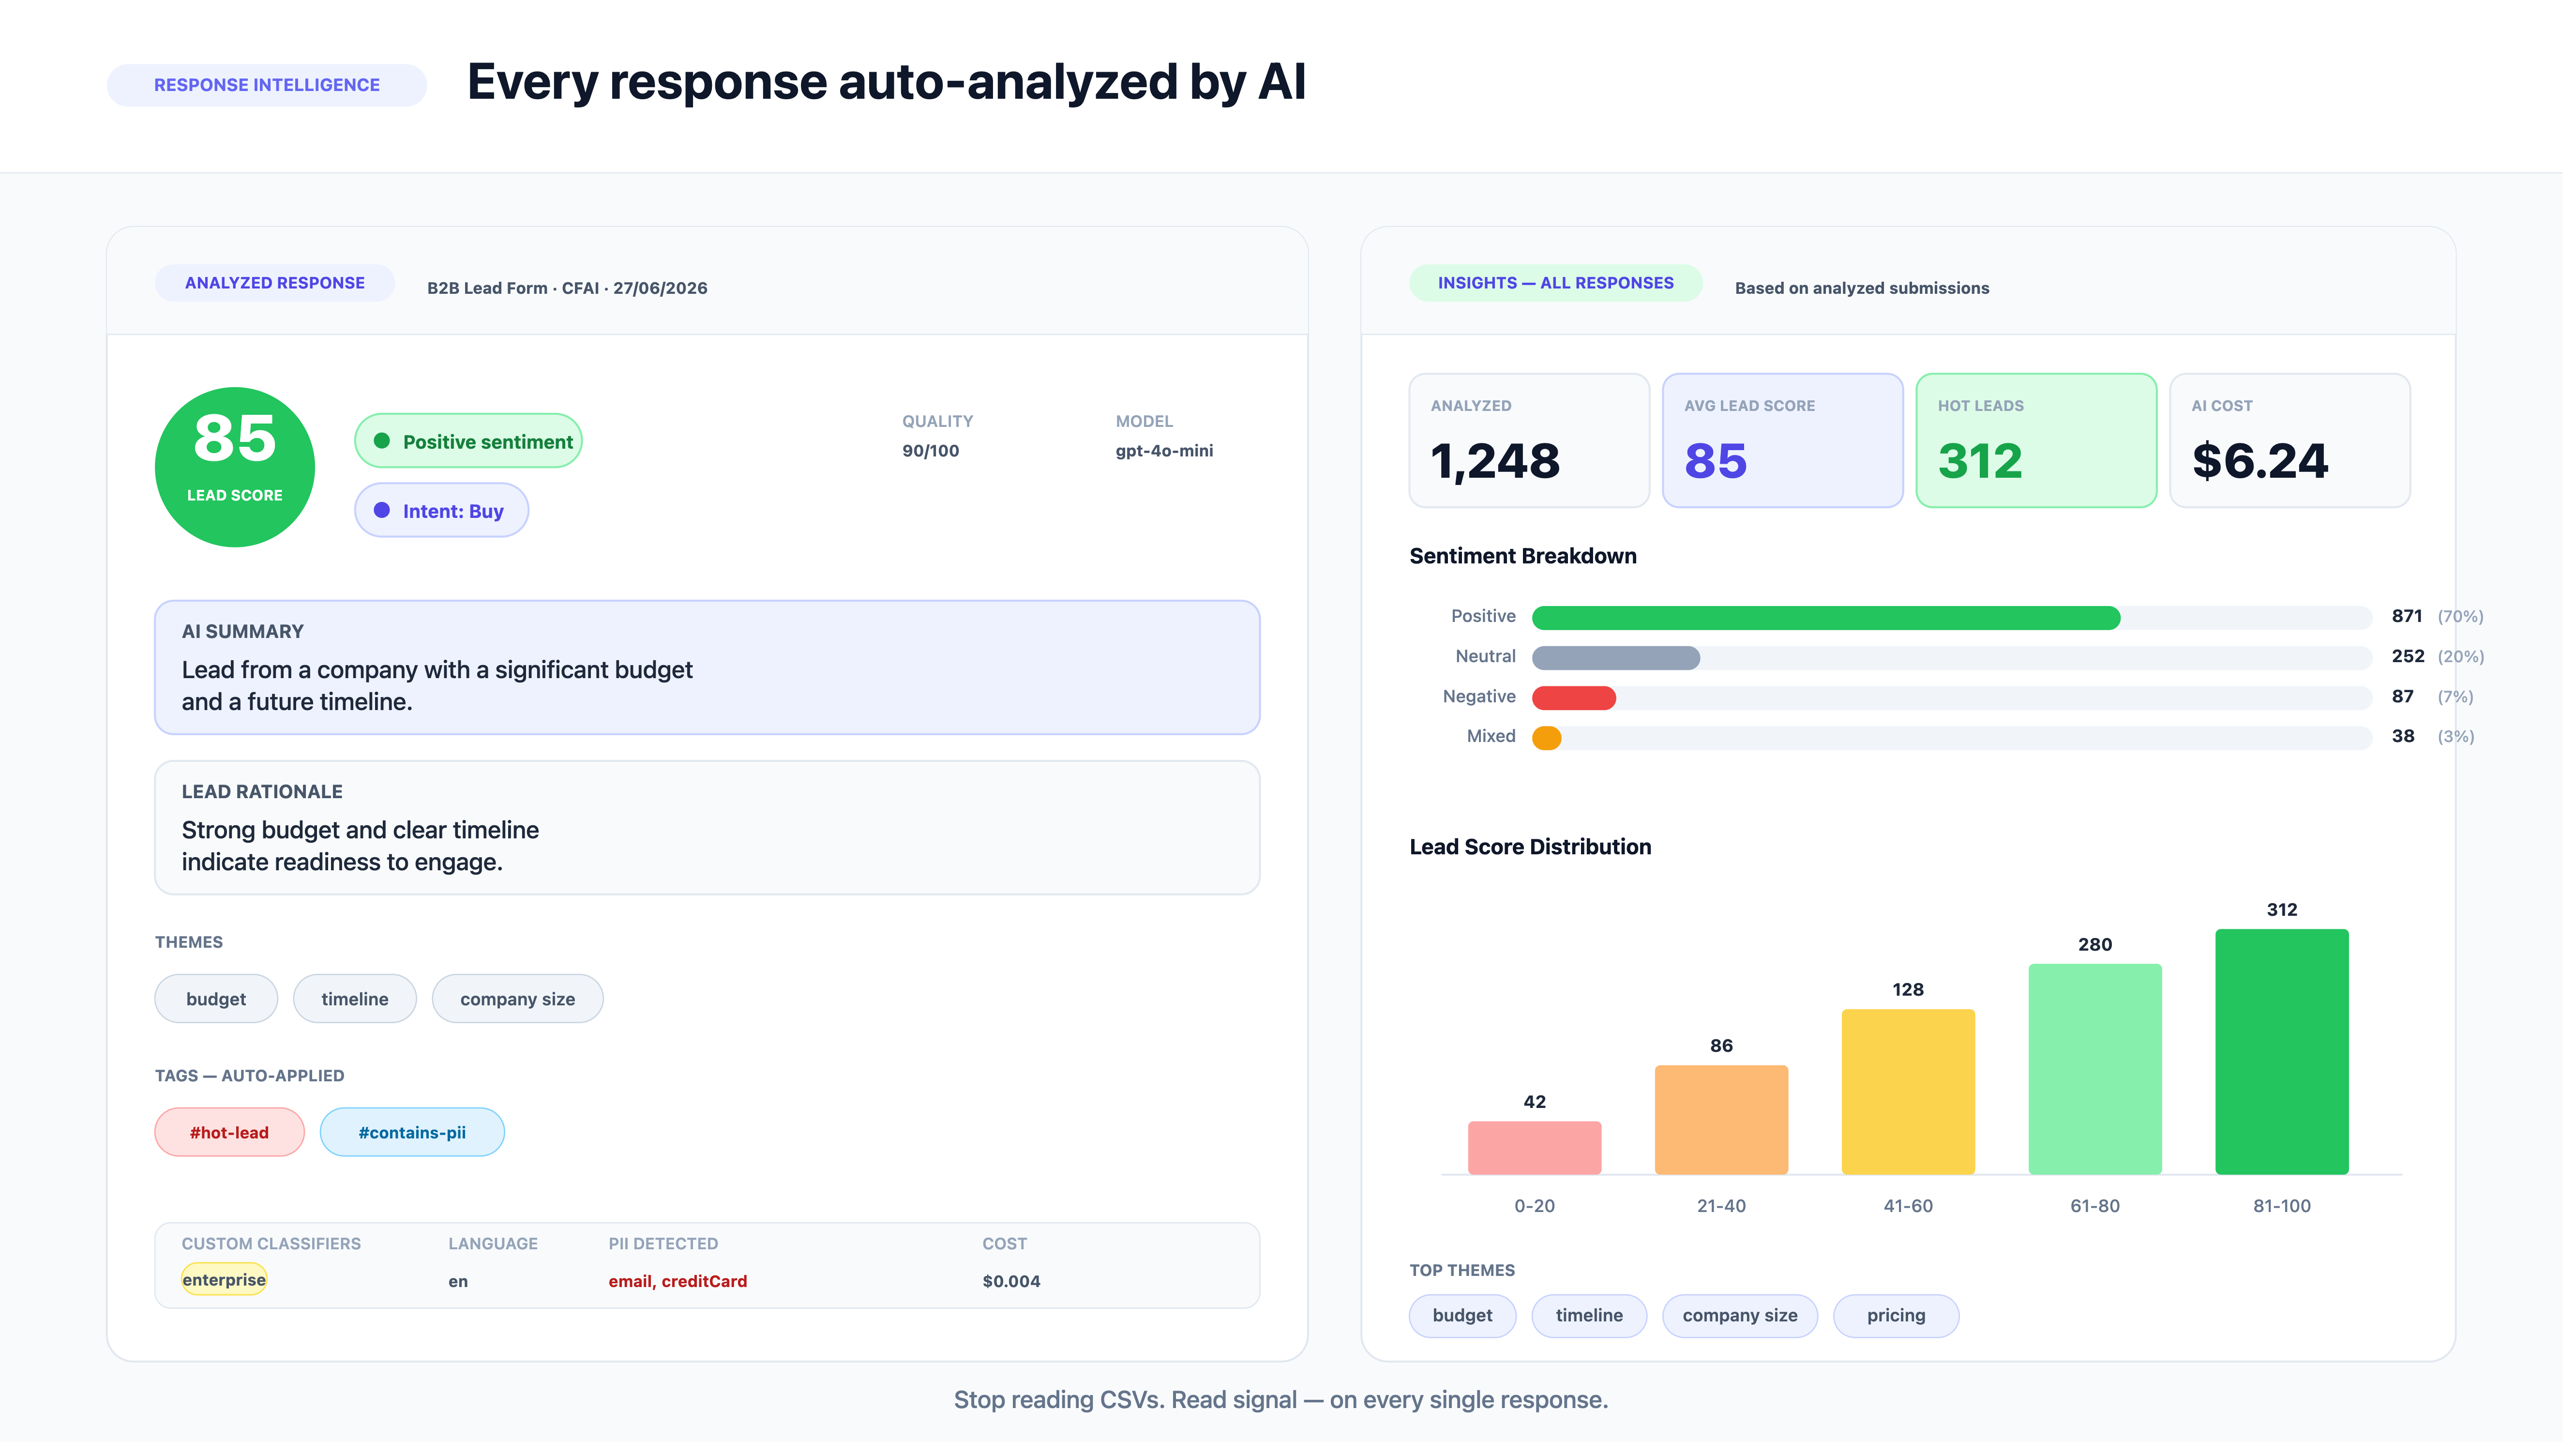The height and width of the screenshot is (1455, 2576).
Task: Open the ANALYZED 1,248 stat card
Action: coord(1537,443)
